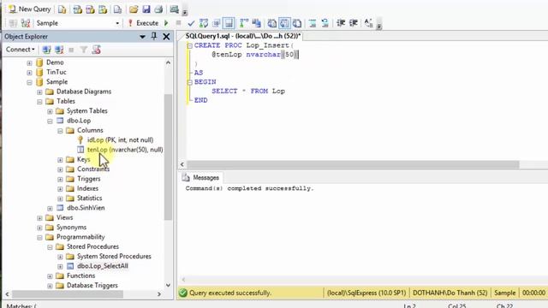Viewport: 548px width, 308px height.
Task: Select the Database Triggers folder
Action: (92, 285)
